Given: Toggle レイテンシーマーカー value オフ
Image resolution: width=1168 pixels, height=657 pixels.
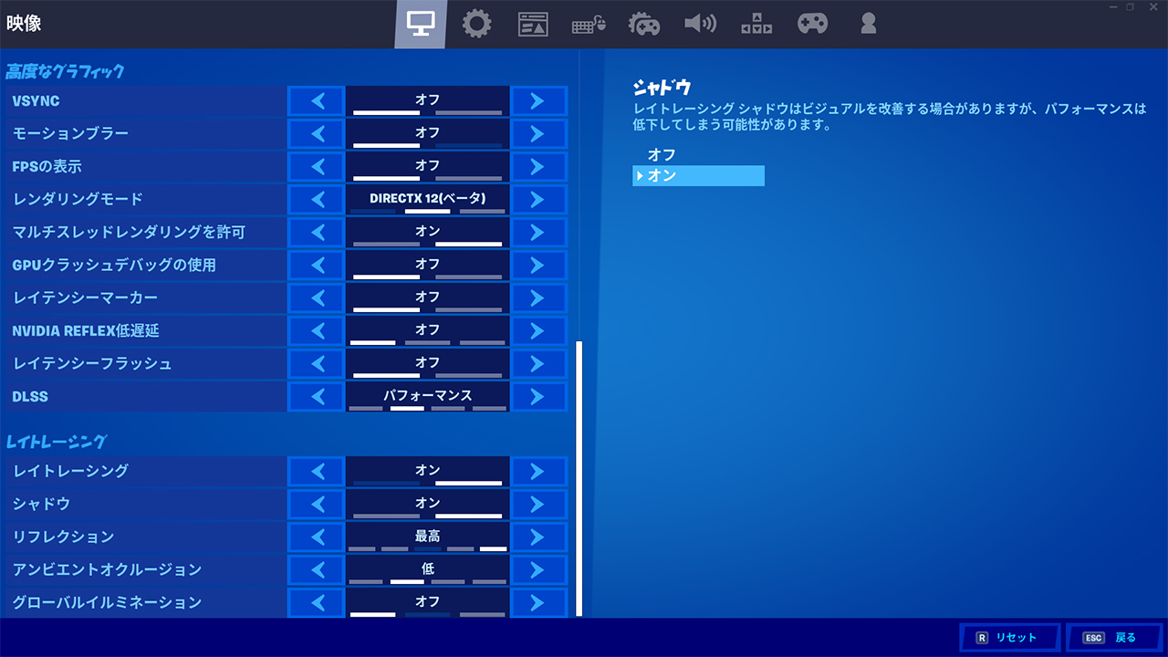Looking at the screenshot, I should click(427, 297).
